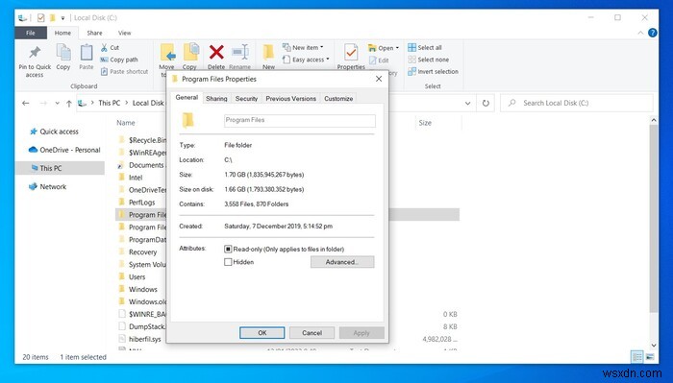Click Pin to Quick access icon
Image resolution: width=673 pixels, height=383 pixels.
[x=35, y=53]
